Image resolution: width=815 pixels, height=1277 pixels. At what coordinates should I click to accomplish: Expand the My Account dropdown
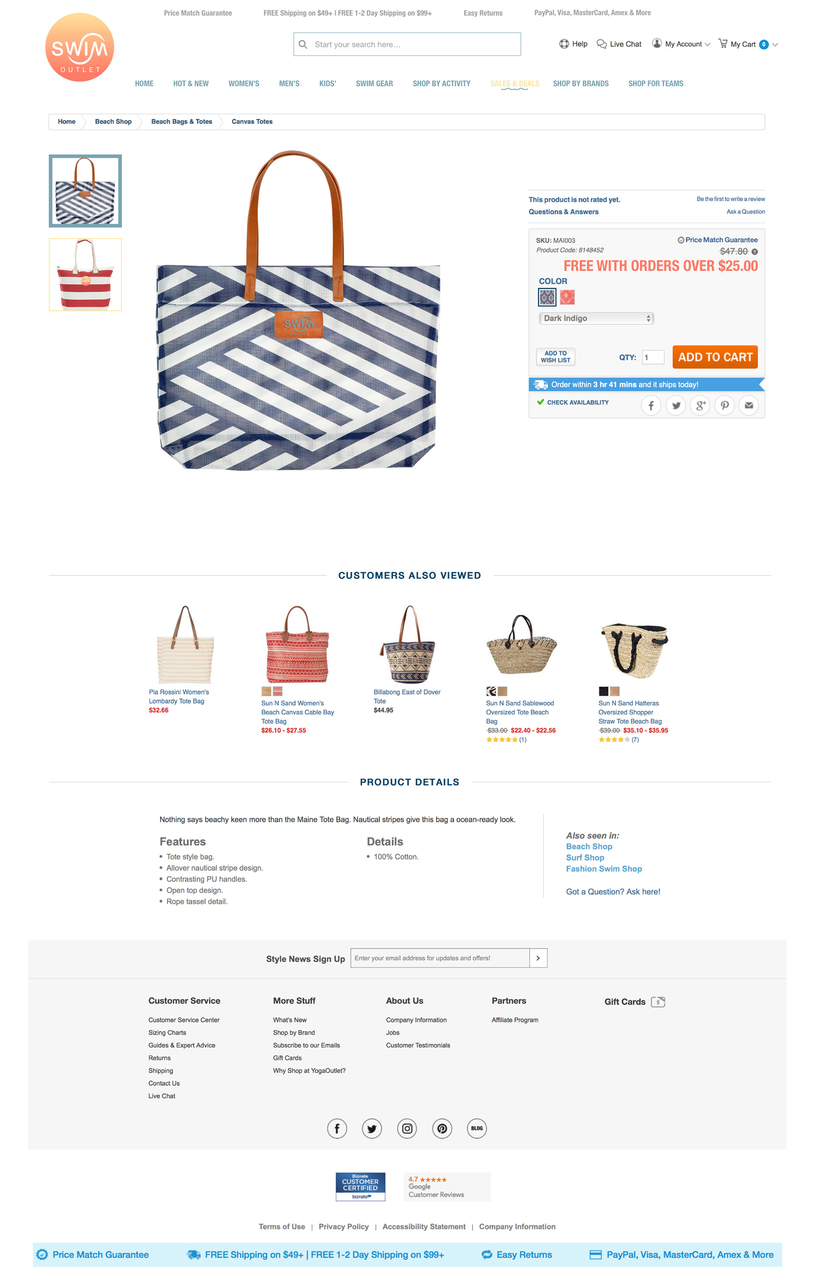point(681,44)
